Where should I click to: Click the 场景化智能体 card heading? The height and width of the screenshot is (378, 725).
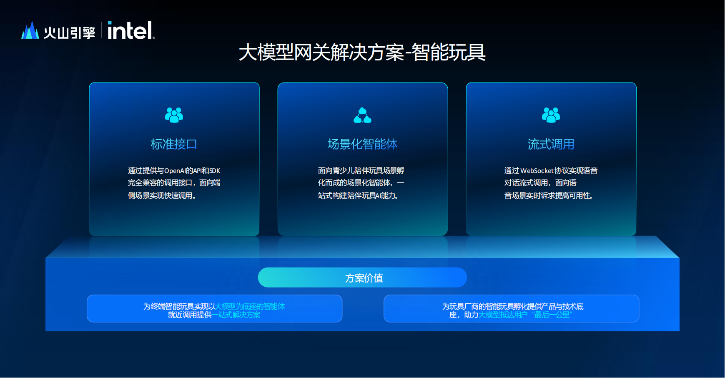(x=362, y=144)
